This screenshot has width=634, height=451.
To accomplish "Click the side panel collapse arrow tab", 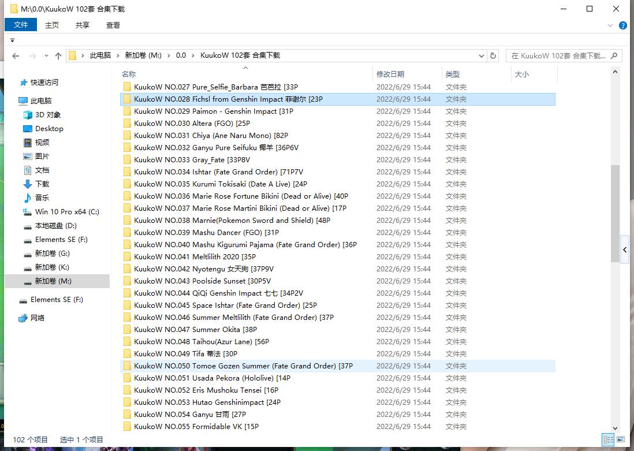I will click(x=625, y=249).
